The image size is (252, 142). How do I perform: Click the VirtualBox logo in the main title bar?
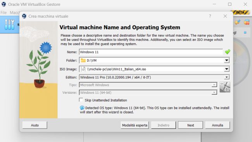point(3,4)
